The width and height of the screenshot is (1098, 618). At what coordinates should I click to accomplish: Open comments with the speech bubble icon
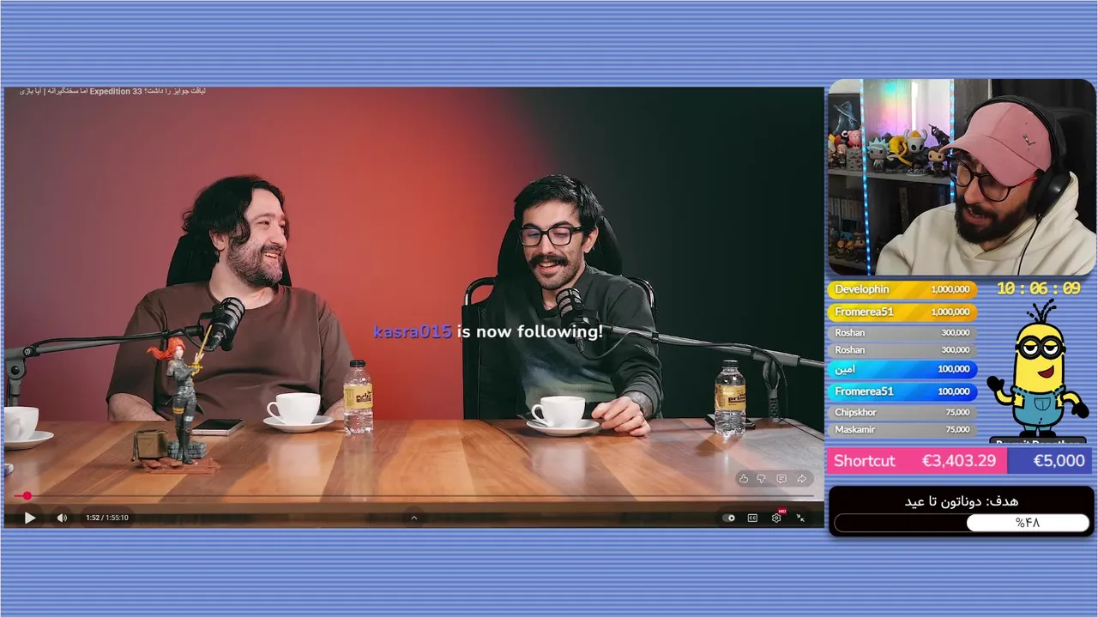click(x=781, y=478)
